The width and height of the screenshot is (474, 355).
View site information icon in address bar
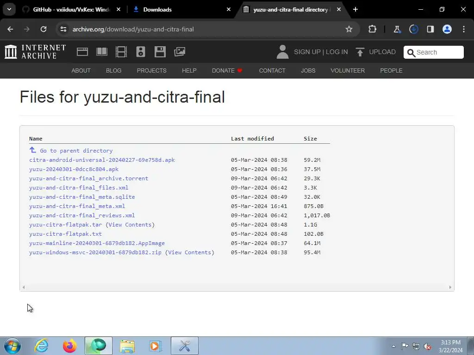pos(63,29)
